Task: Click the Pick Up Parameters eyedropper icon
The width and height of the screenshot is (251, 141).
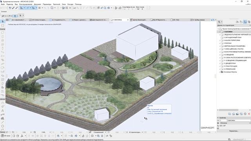Action: [x=13, y=8]
